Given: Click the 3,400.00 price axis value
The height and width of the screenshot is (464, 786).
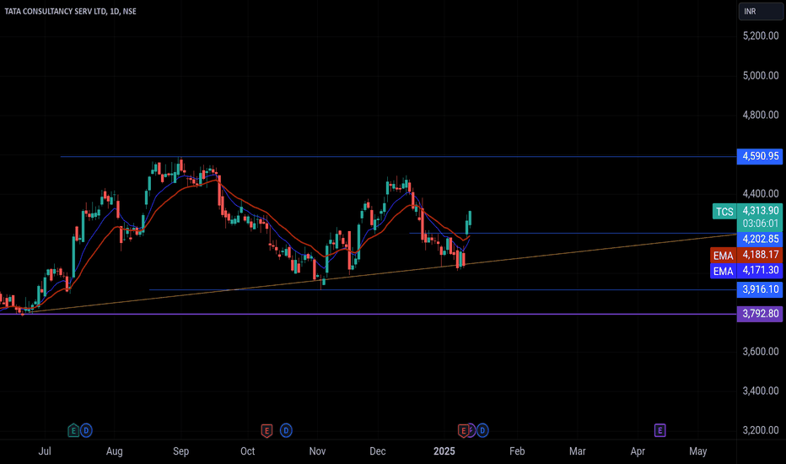Looking at the screenshot, I should tap(761, 391).
